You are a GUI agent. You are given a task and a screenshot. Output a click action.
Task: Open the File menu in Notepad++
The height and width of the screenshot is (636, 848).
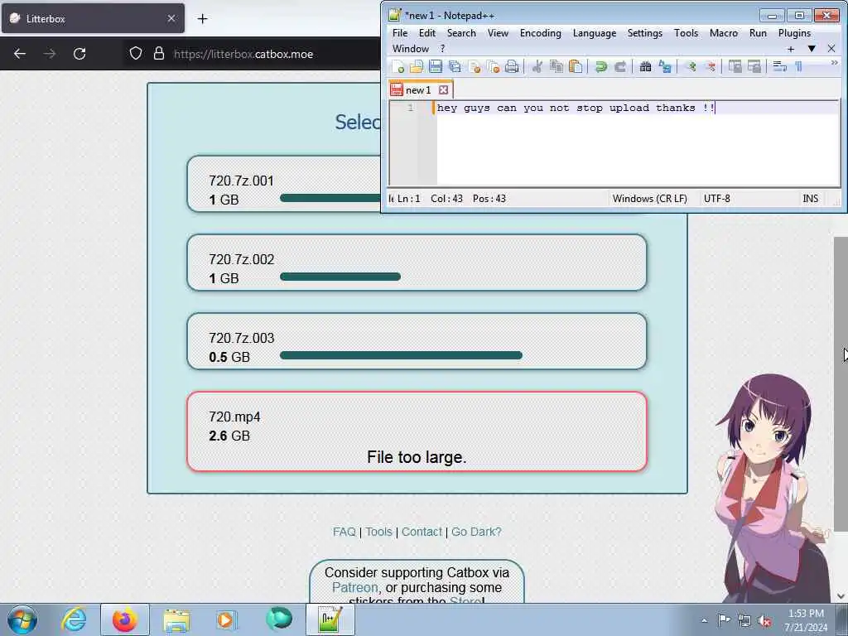coord(400,33)
